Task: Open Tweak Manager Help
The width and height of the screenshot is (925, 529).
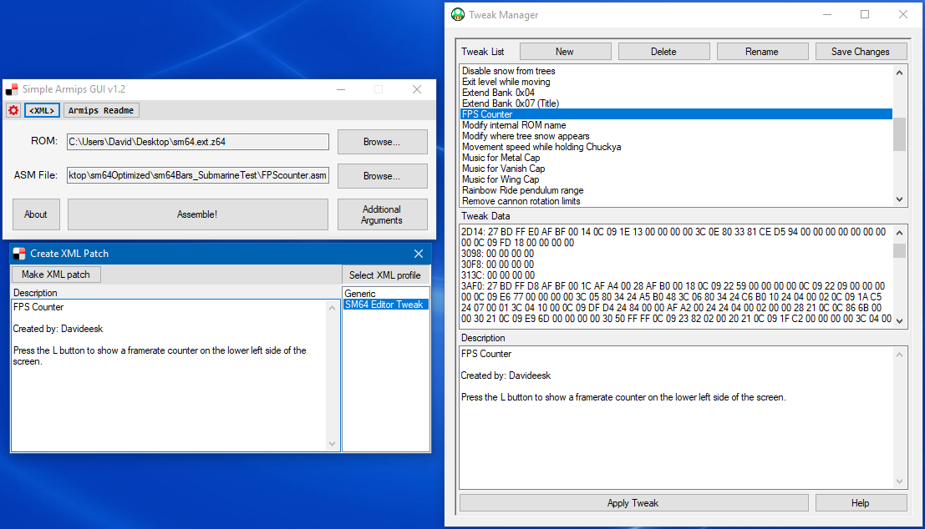Action: tap(861, 503)
